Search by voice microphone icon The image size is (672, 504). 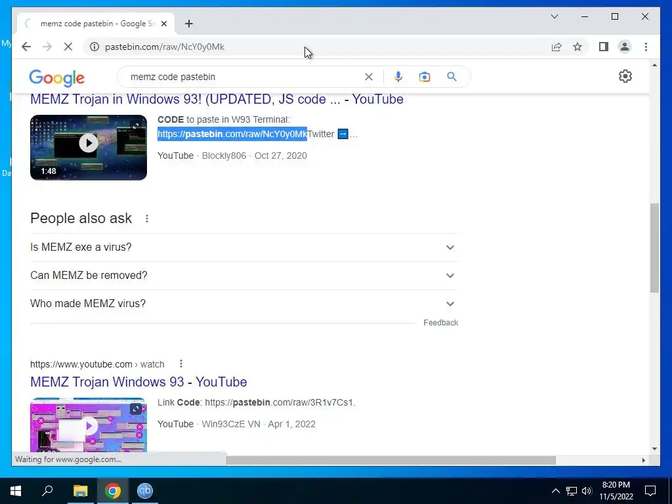(398, 77)
